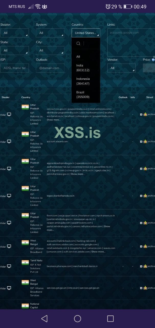155x328 pixels.
Task: Click monitor icon in account.xiaomi.com row
Action: click(x=9, y=141)
